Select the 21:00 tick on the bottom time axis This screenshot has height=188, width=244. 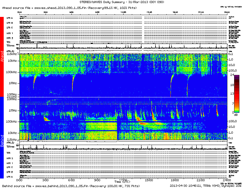point(201,180)
